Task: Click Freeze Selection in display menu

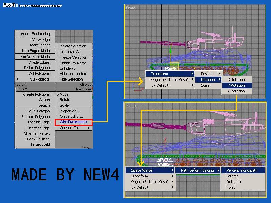Action: (x=74, y=57)
